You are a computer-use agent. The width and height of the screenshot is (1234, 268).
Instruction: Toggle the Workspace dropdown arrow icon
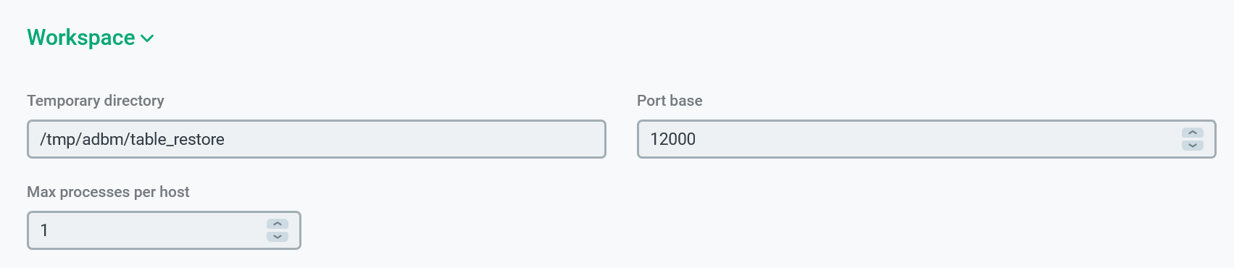[148, 38]
